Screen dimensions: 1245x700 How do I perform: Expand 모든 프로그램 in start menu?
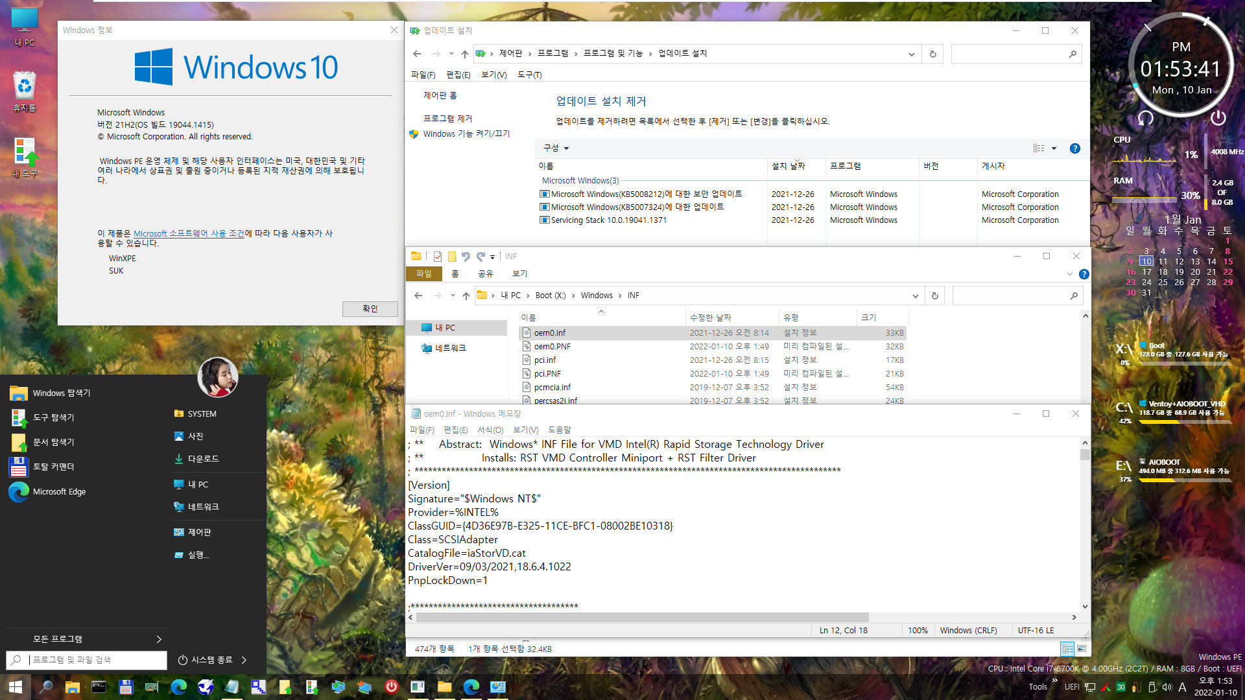[86, 639]
